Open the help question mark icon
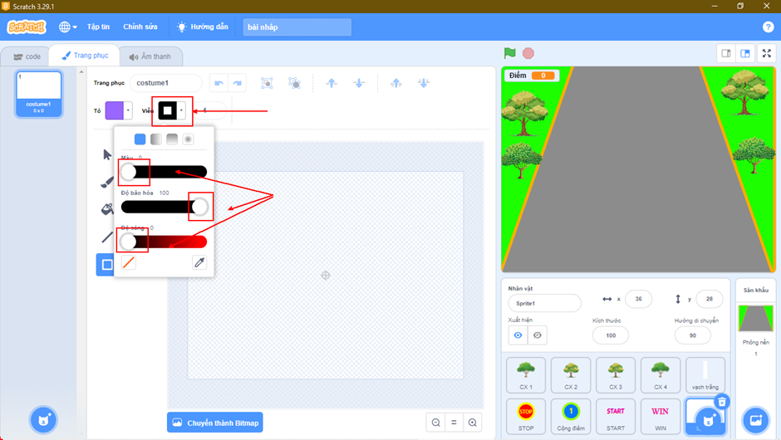Viewport: 781px width, 440px height. point(768,27)
